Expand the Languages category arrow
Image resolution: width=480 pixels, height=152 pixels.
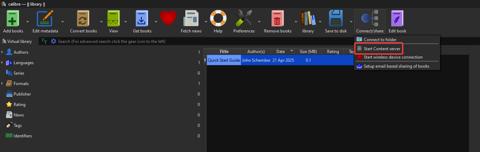click(2, 63)
